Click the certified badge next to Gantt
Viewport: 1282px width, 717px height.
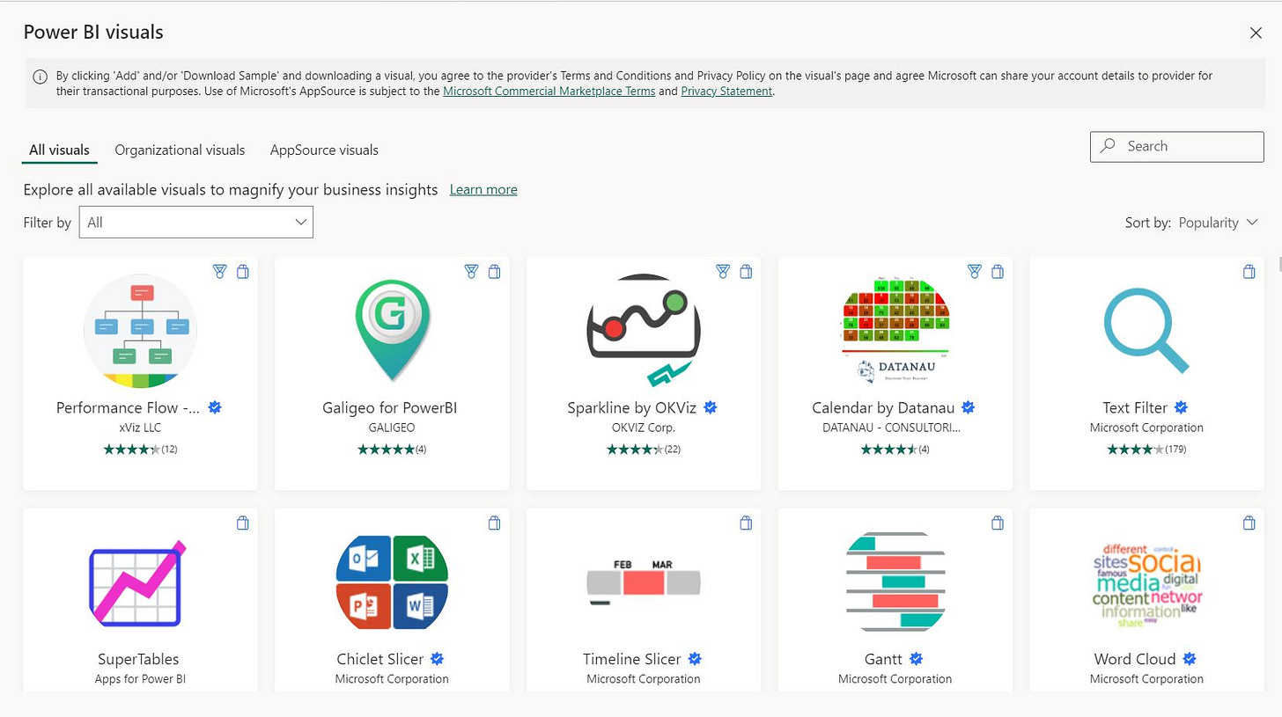pos(917,659)
